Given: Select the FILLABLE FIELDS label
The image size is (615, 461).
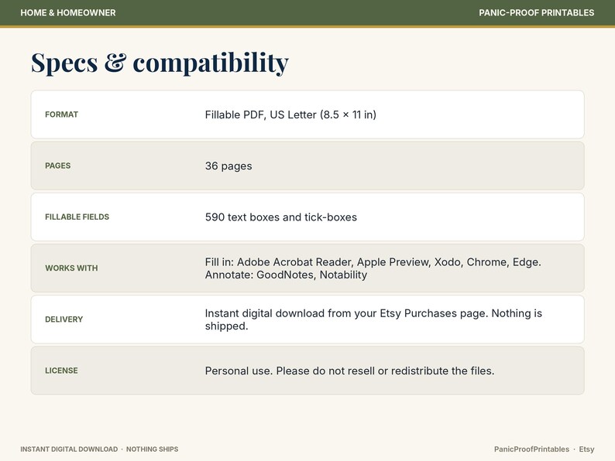Looking at the screenshot, I should click(x=77, y=217).
